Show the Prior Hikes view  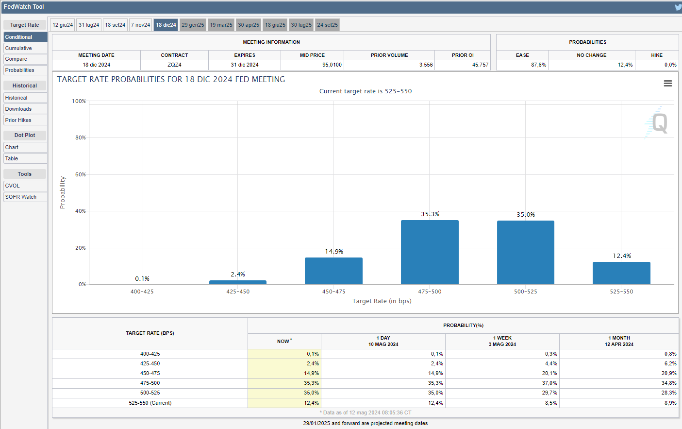coord(25,120)
